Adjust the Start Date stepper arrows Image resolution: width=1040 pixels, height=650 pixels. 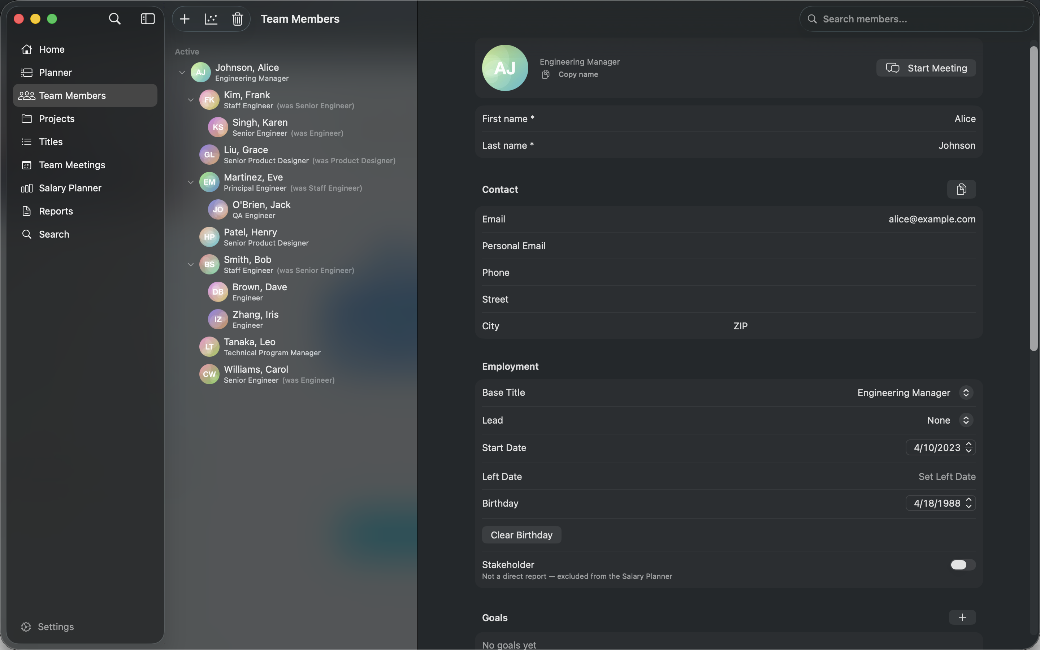[x=968, y=447]
